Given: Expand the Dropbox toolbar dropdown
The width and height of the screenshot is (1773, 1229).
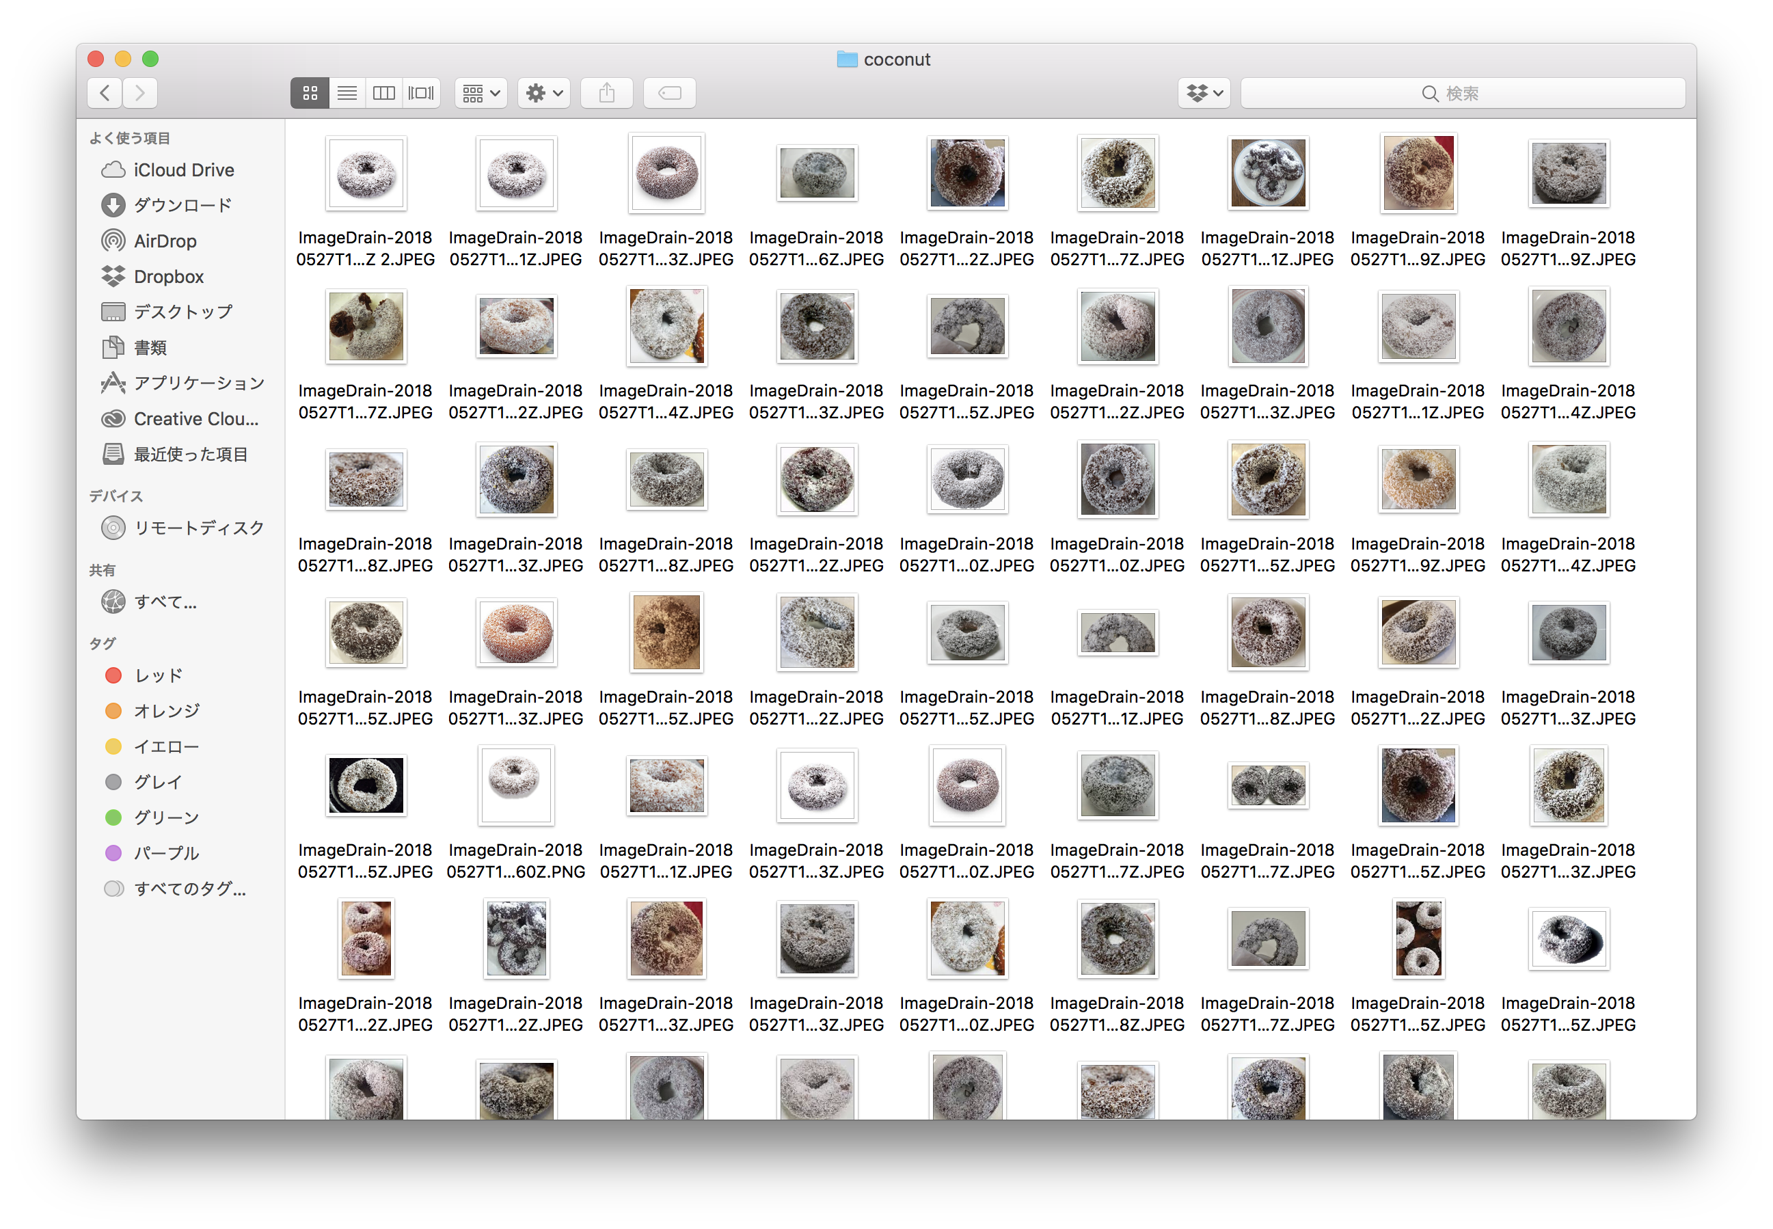Looking at the screenshot, I should coord(1204,93).
